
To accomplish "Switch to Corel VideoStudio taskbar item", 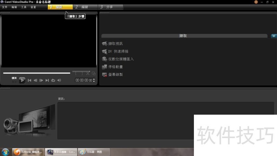I will [x=61, y=152].
